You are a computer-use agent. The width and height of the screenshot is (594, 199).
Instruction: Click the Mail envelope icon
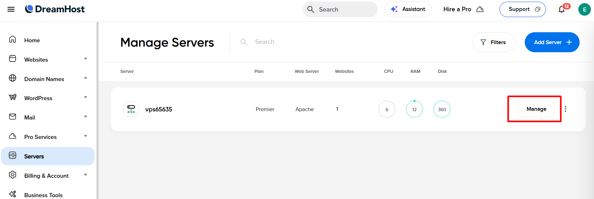tap(13, 117)
